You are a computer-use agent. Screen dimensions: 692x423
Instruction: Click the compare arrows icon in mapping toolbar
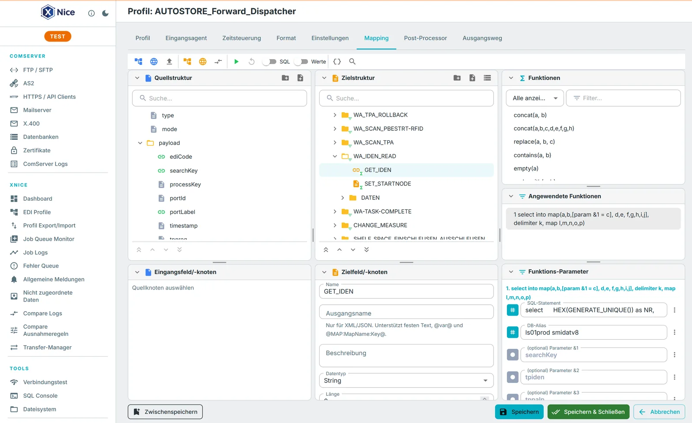218,62
